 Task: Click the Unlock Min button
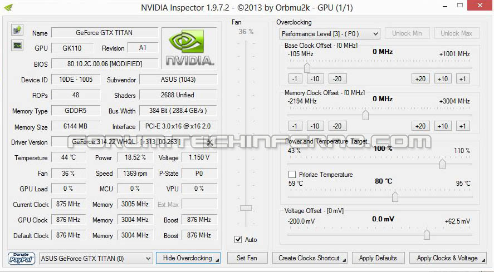[407, 33]
